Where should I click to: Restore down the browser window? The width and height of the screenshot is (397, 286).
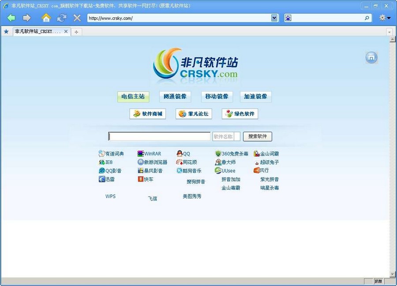[x=376, y=6]
